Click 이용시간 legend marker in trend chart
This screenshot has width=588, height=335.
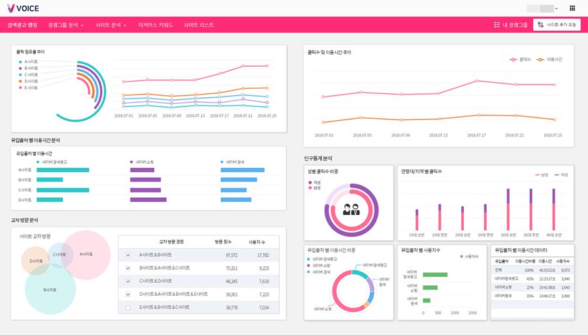(540, 59)
